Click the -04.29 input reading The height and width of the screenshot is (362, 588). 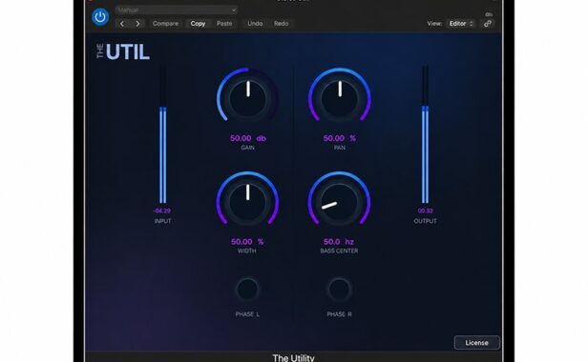pyautogui.click(x=162, y=211)
